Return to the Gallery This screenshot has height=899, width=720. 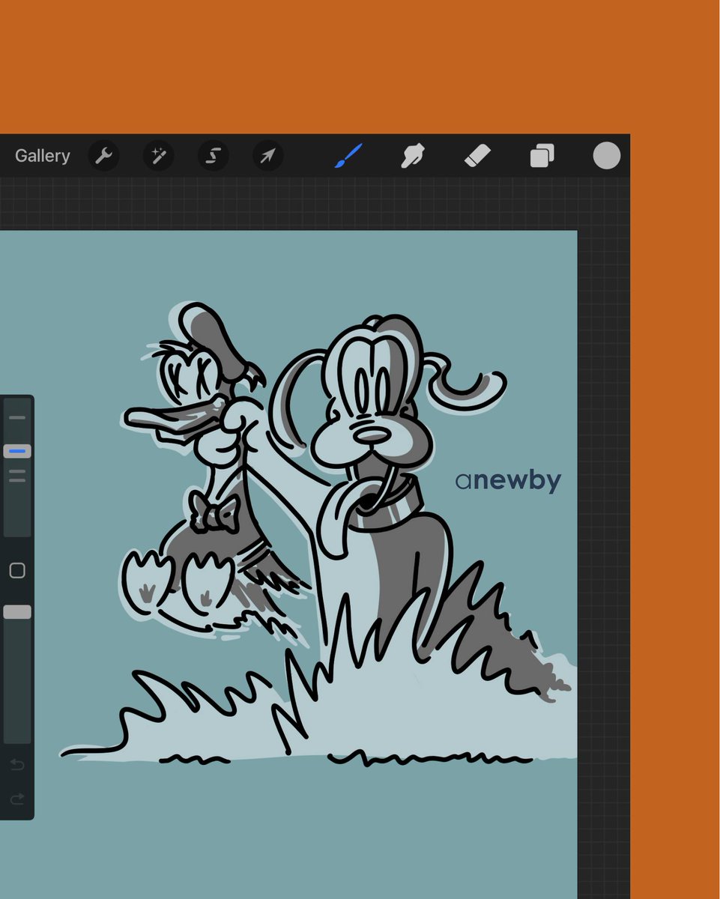pyautogui.click(x=43, y=156)
